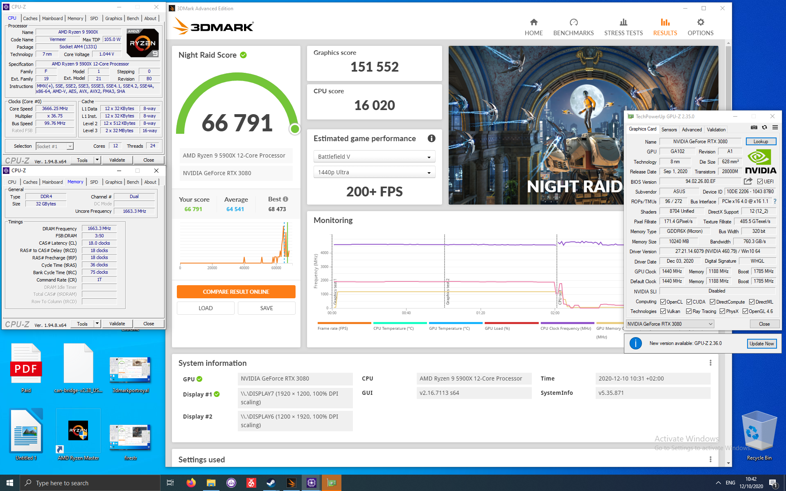Toggle OpenGL 4.6 checkbox in GPU-Z

click(745, 311)
